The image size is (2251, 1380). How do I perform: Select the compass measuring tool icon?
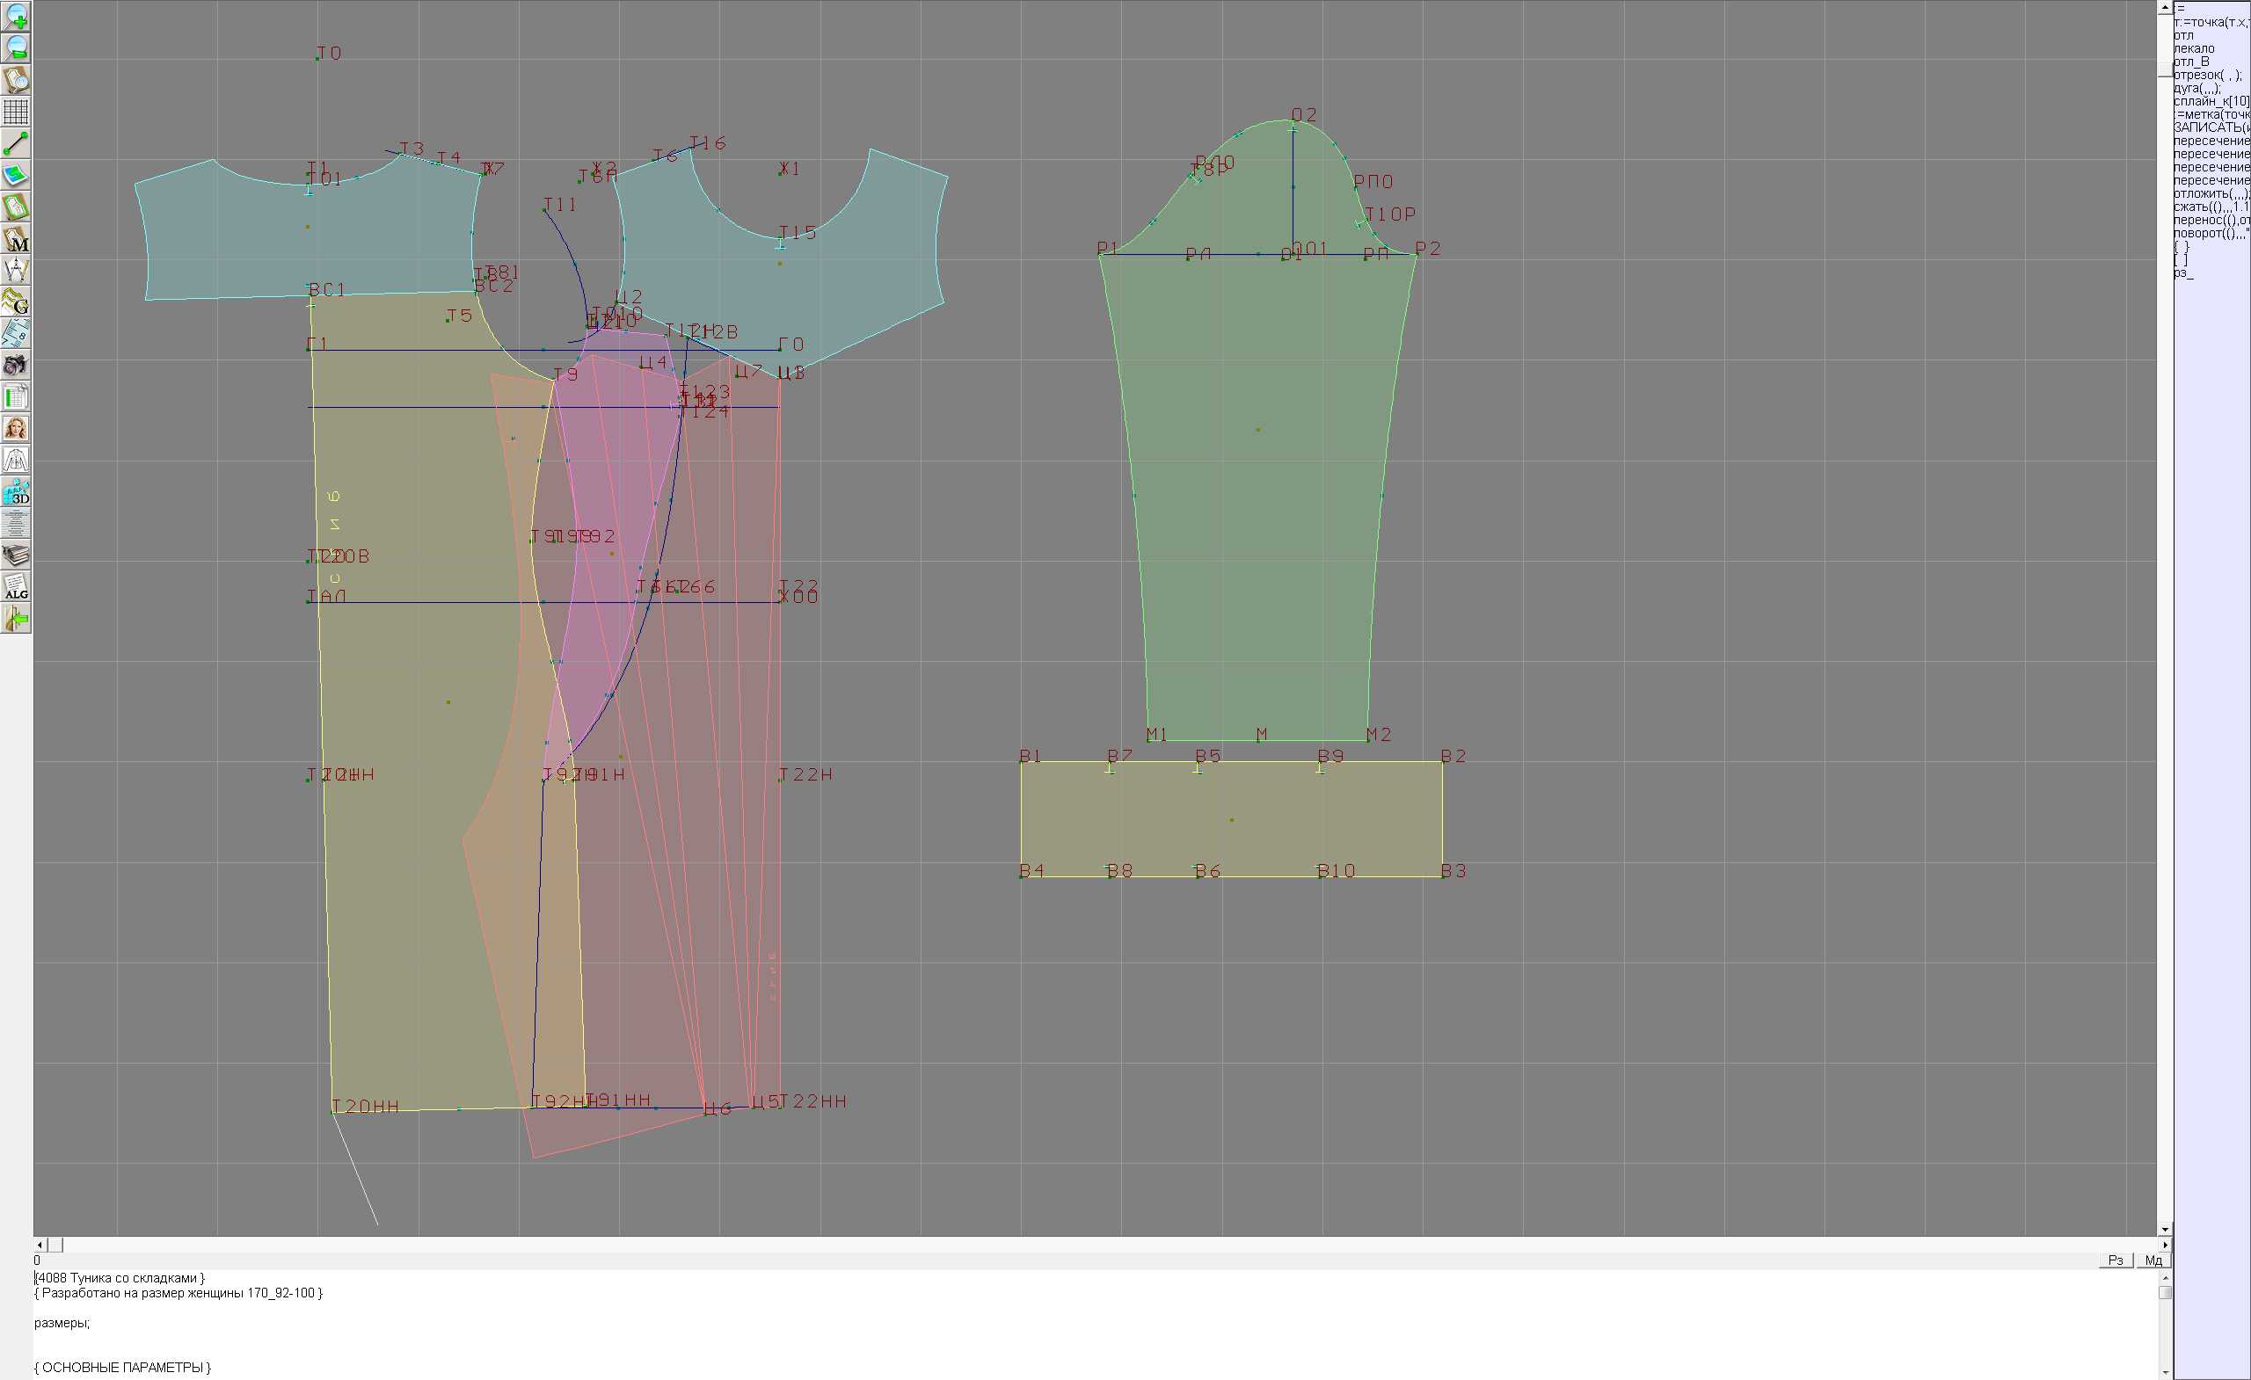click(16, 271)
